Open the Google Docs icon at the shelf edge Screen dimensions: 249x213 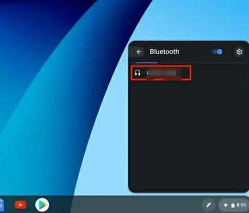2,205
